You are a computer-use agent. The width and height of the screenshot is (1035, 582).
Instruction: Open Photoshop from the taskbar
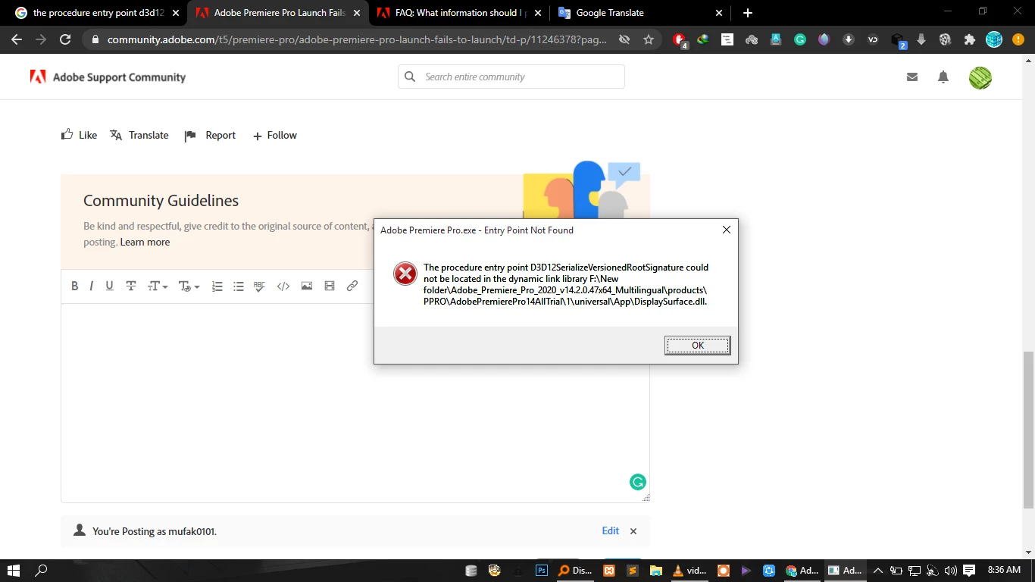coord(542,571)
